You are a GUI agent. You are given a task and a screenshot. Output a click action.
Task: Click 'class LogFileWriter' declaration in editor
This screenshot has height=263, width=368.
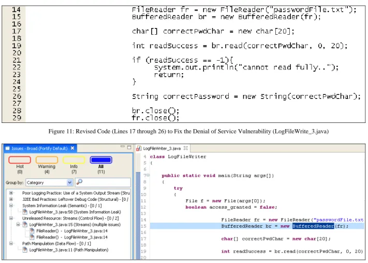click(178, 157)
